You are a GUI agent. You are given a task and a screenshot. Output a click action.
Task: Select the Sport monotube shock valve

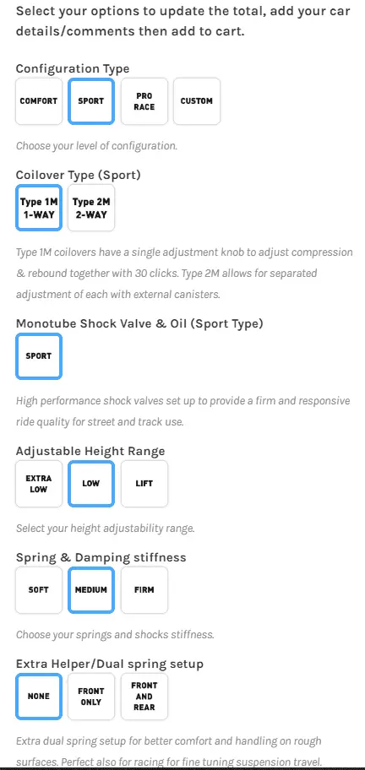[x=38, y=356]
